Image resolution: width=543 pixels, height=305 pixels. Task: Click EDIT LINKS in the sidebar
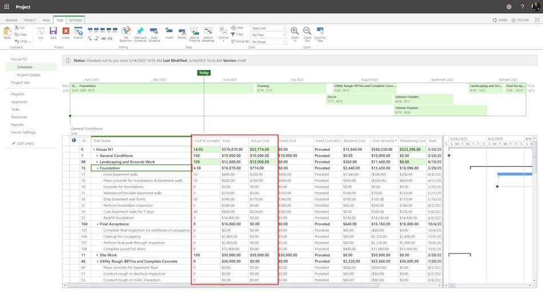[x=23, y=143]
